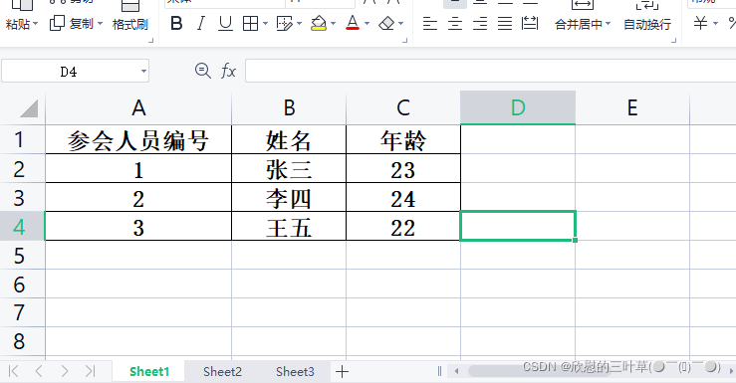The width and height of the screenshot is (736, 383).
Task: Click cell with age 24
Action: (403, 198)
